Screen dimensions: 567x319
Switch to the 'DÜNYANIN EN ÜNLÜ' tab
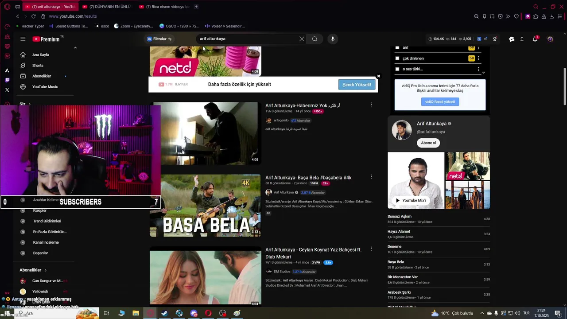(x=106, y=7)
